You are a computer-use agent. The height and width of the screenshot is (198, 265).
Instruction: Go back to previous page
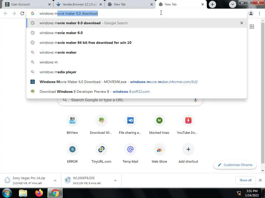click(6, 13)
